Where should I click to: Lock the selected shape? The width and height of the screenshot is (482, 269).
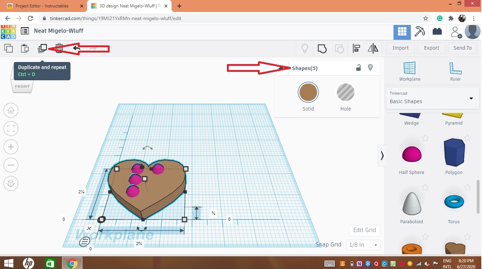[x=358, y=67]
